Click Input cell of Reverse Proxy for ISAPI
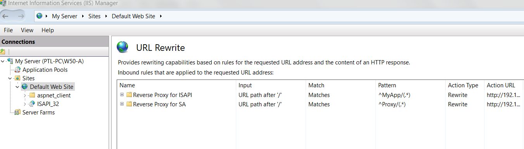The width and height of the screenshot is (524, 149). pyautogui.click(x=260, y=95)
